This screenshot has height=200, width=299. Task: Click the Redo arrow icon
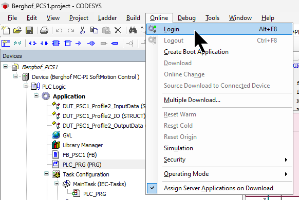click(x=71, y=30)
